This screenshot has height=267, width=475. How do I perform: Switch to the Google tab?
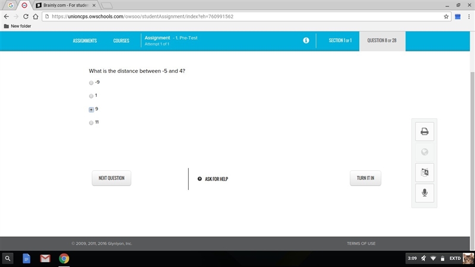(x=11, y=5)
